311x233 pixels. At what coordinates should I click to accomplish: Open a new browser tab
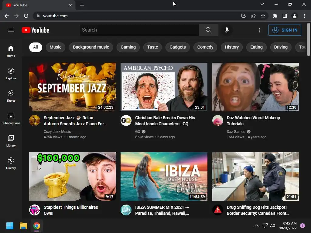coord(82,5)
